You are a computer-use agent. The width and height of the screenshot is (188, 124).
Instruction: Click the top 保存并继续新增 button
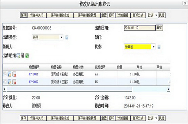click(87, 15)
